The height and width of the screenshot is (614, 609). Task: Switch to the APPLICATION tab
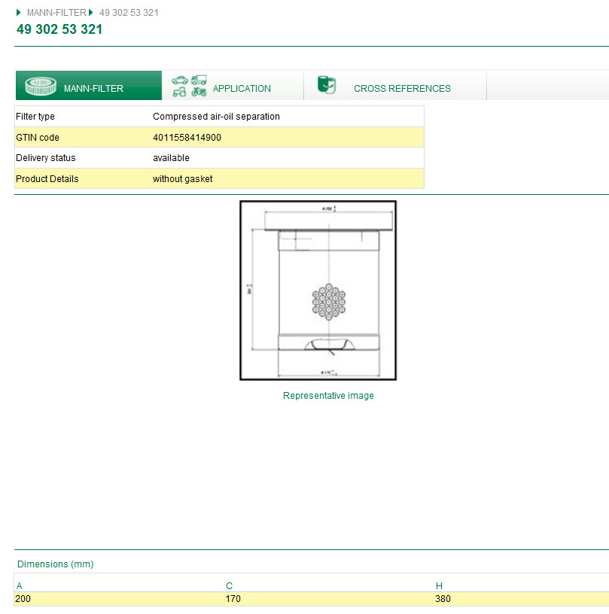233,85
